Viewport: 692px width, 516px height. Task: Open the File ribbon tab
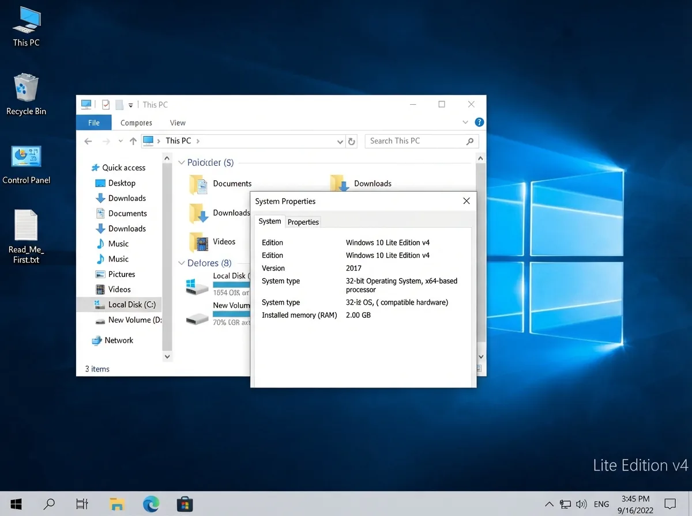(x=94, y=123)
